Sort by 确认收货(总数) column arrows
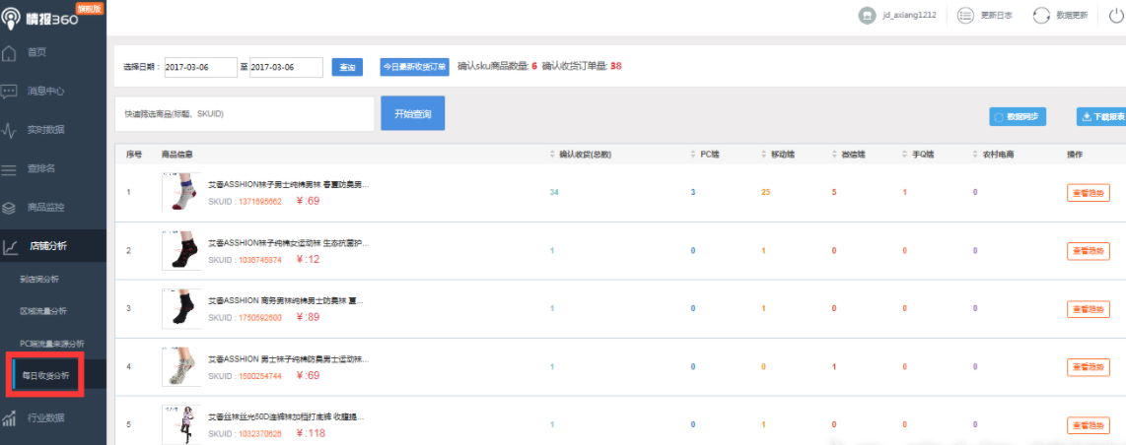 pyautogui.click(x=551, y=154)
